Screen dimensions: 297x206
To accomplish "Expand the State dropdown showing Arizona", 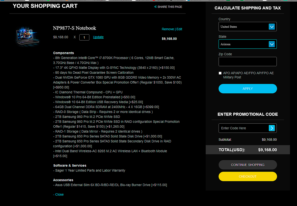I will click(x=248, y=44).
